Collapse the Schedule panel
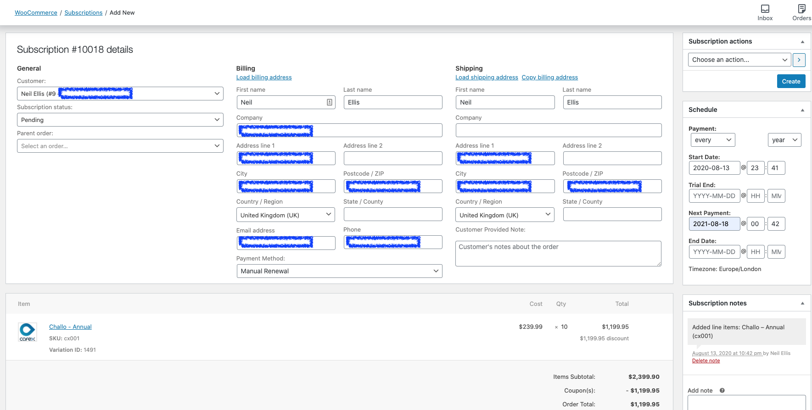Viewport: 812px width, 410px height. point(802,110)
